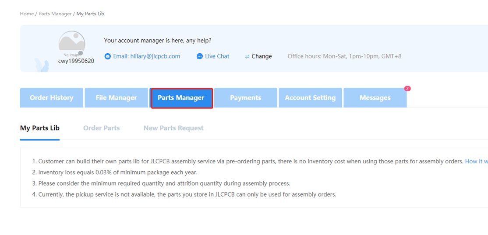Click the Parts Manager breadcrumb link

(x=55, y=14)
